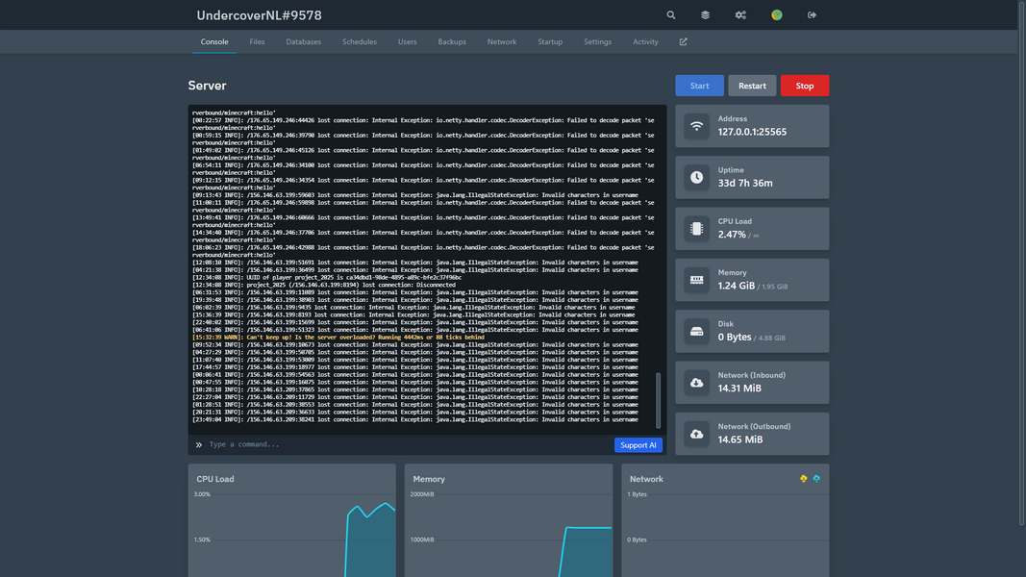The image size is (1026, 577).
Task: Click the console prompt chevrons icon
Action: (x=199, y=445)
